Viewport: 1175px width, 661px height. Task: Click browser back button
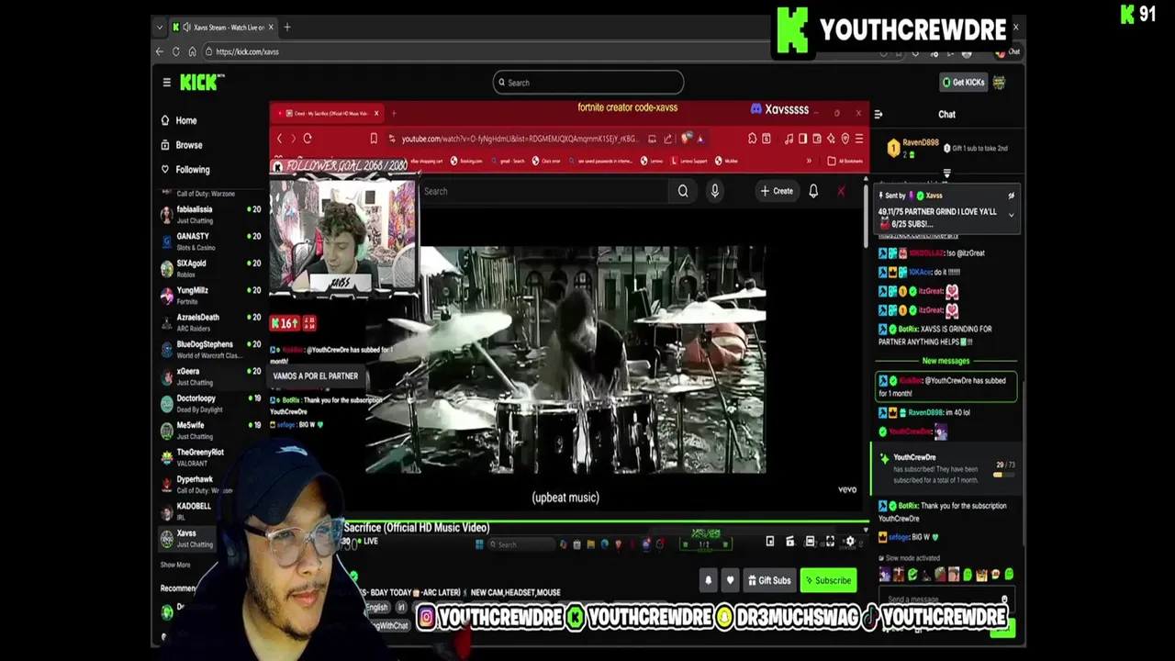tap(159, 51)
